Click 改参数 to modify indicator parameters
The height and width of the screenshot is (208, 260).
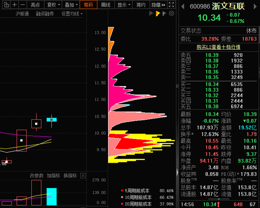[37, 176]
